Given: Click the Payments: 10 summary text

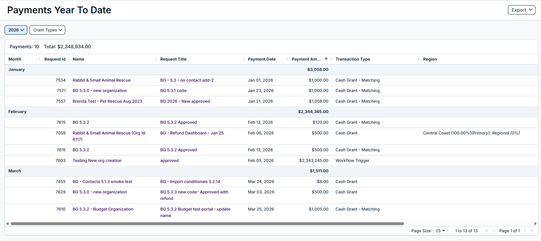Looking at the screenshot, I should [x=24, y=47].
